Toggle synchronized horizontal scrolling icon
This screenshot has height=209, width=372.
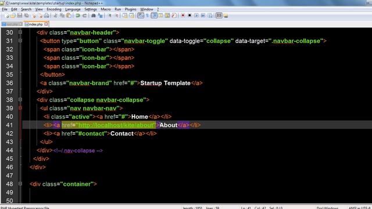(132, 16)
